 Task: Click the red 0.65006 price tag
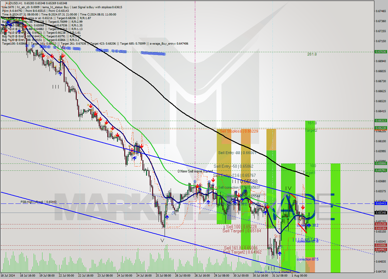point(381,245)
